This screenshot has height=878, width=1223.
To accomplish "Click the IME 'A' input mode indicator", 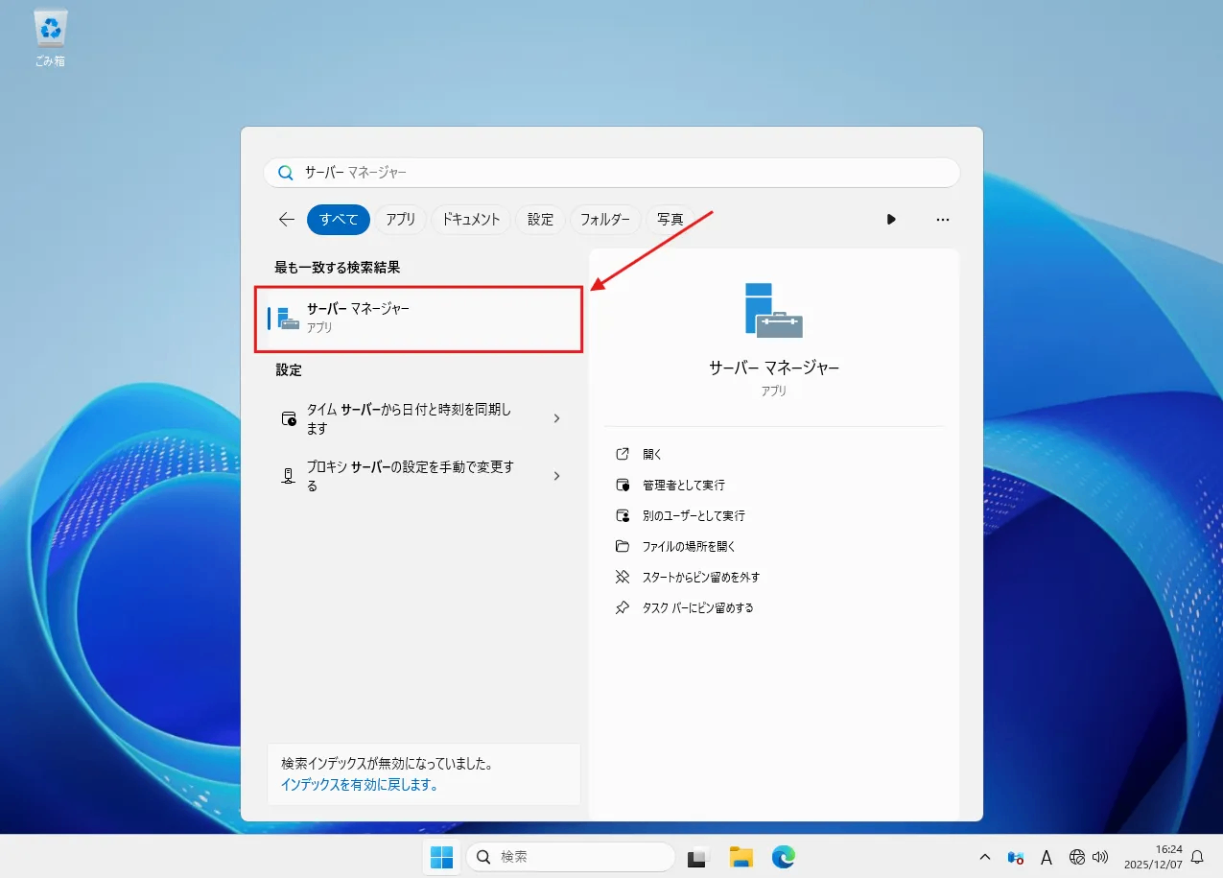I will (1047, 857).
